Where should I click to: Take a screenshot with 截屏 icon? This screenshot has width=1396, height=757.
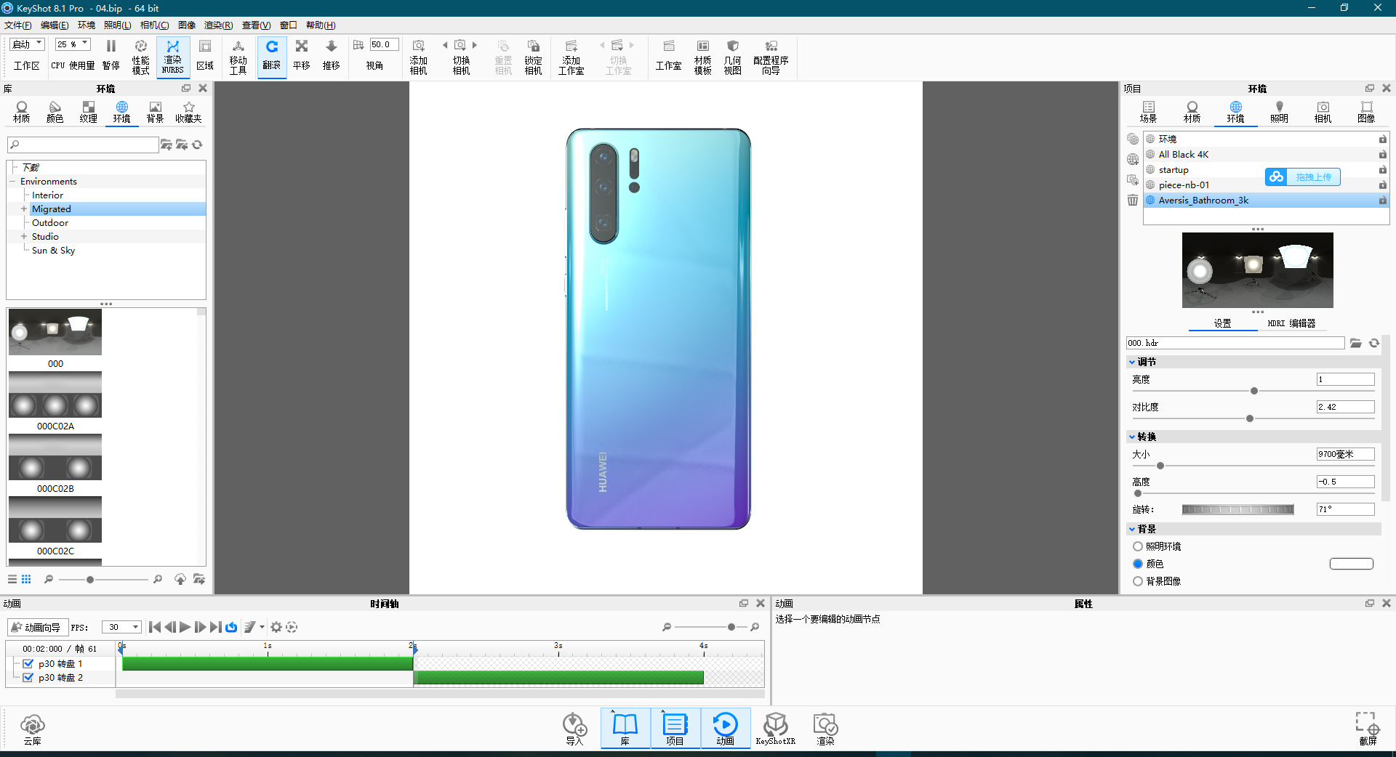(x=1368, y=729)
